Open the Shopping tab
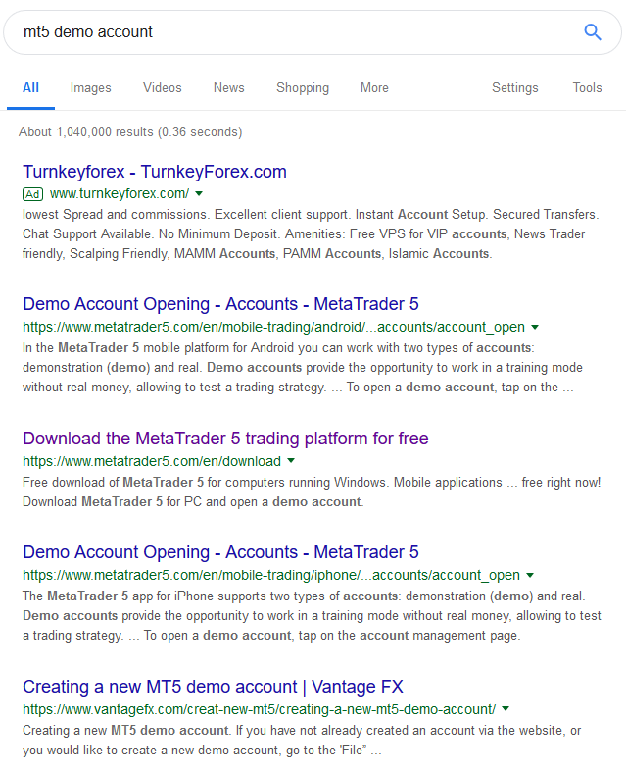626x777 pixels. (x=303, y=87)
